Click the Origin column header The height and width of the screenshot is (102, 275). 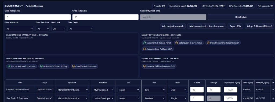click(44, 83)
